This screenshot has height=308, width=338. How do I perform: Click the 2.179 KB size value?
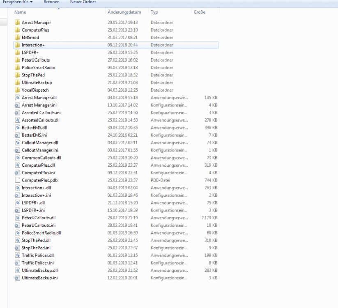(209, 218)
